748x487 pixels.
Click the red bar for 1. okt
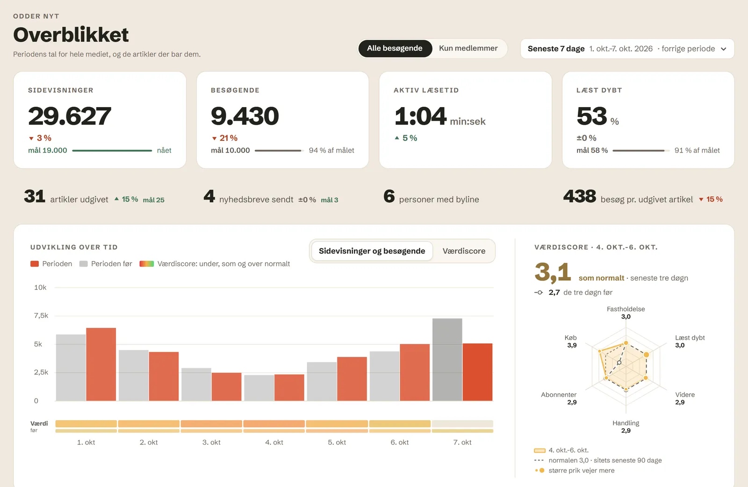101,364
